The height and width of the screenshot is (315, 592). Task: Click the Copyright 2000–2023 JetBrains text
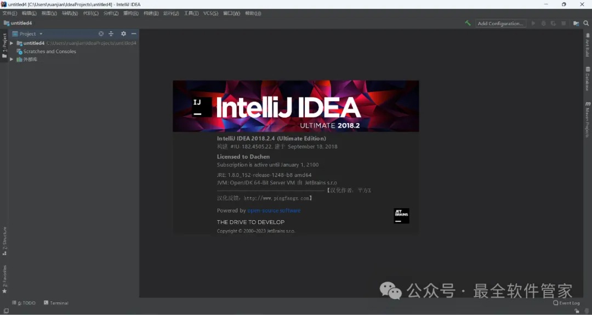[x=255, y=231]
